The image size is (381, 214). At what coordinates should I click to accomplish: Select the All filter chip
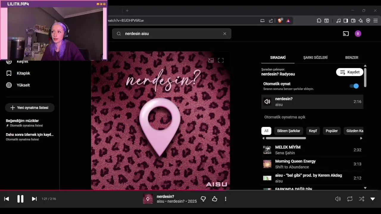click(x=266, y=131)
